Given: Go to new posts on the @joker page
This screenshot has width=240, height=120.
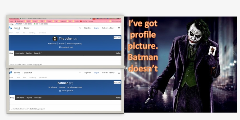Looking at the screenshot, I should pyautogui.click(x=18, y=33).
